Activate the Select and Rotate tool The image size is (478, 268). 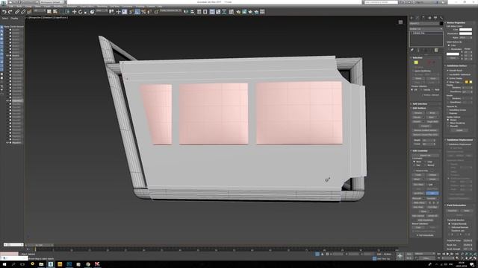click(80, 12)
